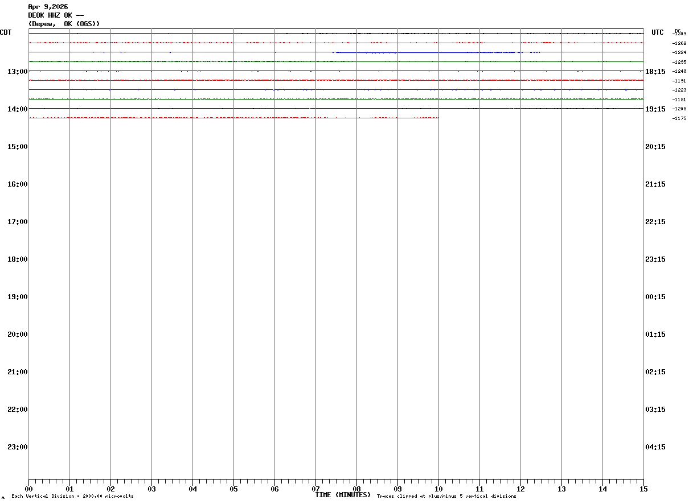Click the "02:15" UTC time label
The image size is (689, 504).
(x=655, y=371)
